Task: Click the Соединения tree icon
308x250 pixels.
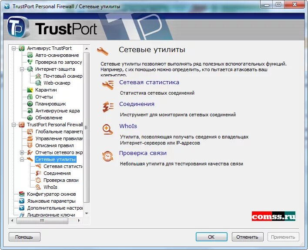Action: [x=38, y=173]
